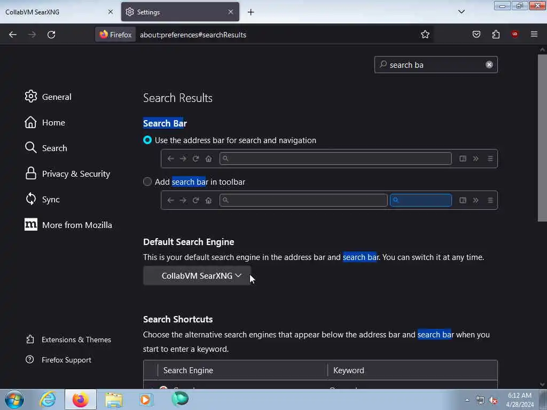
Task: Click the Firefox taskbar icon
Action: (80, 399)
